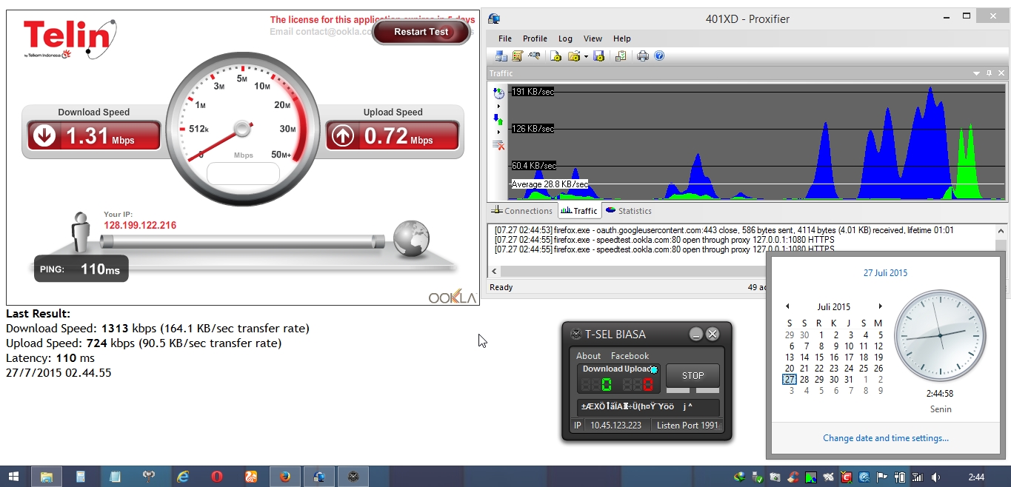Click the OOKLA logo in the speedtest
The height and width of the screenshot is (487, 1011).
[453, 297]
